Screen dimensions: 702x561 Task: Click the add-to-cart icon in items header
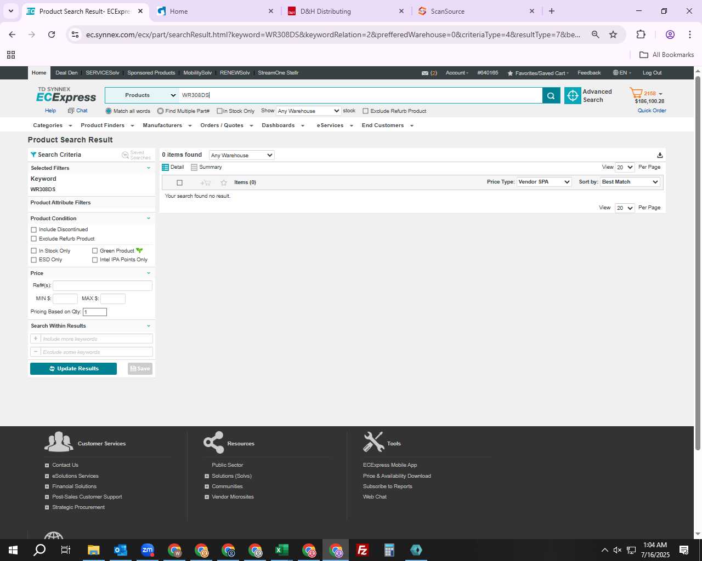(206, 182)
